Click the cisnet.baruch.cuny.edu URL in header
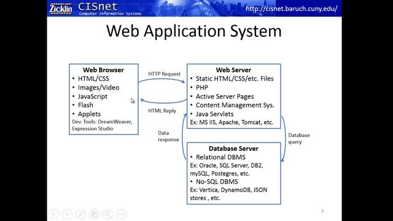This screenshot has height=221, width=393. coord(291,9)
